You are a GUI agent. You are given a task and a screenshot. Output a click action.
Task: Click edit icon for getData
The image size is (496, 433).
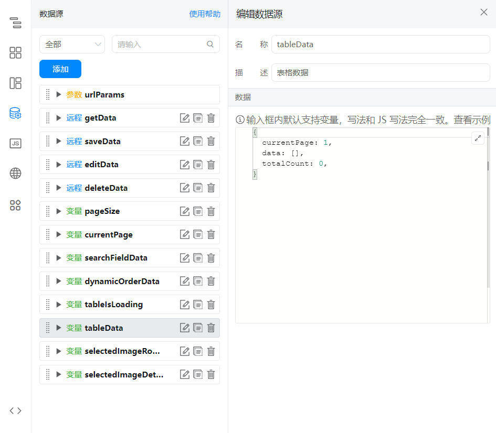point(185,118)
